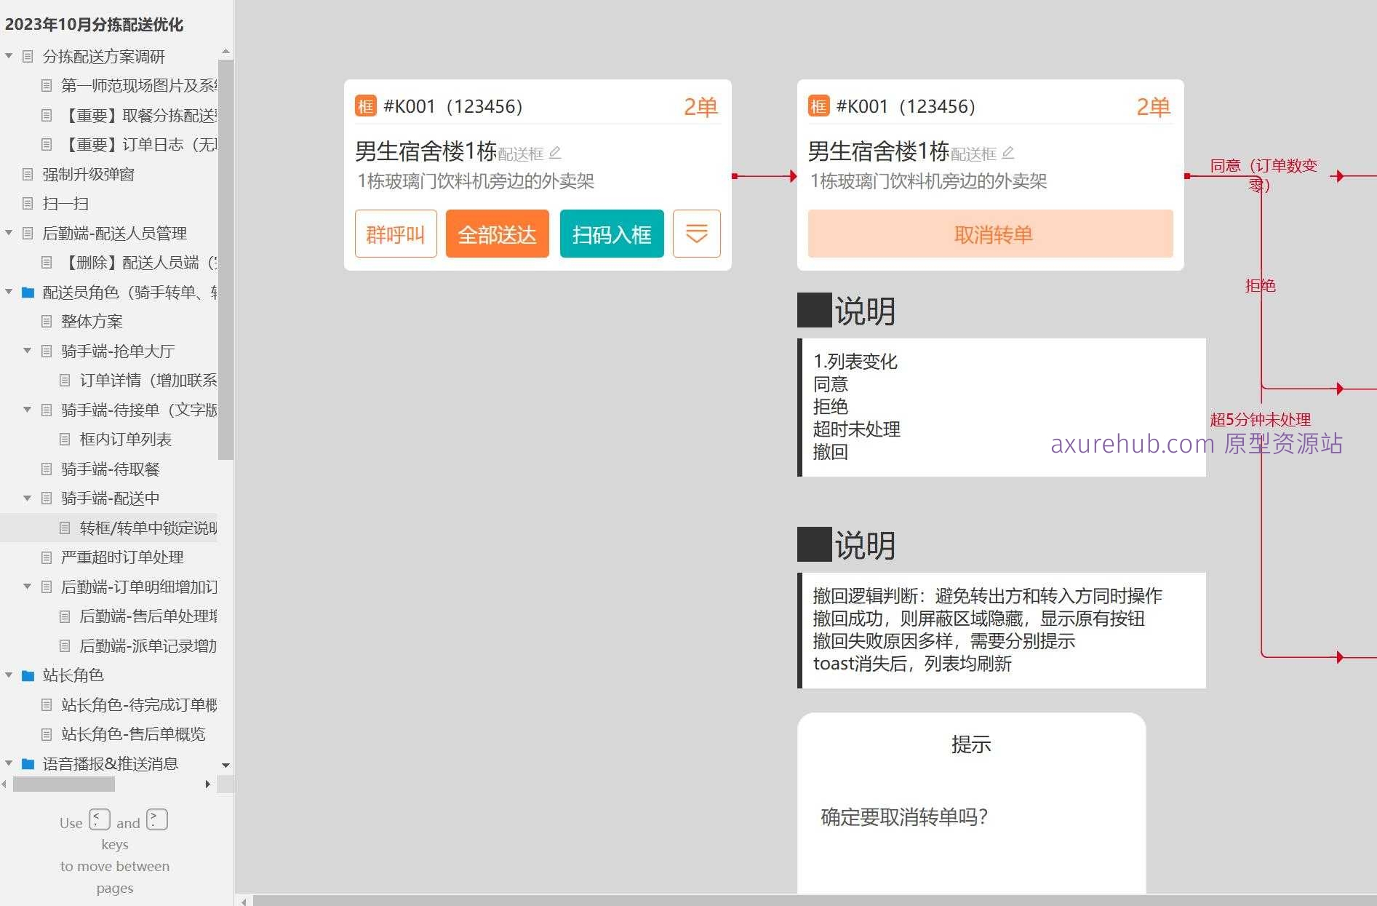The height and width of the screenshot is (906, 1377).
Task: Click the 框 icon on second K001 card
Action: click(x=818, y=106)
